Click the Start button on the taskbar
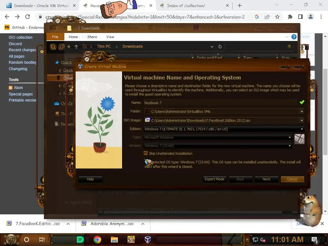328x246 pixels. 11,240
